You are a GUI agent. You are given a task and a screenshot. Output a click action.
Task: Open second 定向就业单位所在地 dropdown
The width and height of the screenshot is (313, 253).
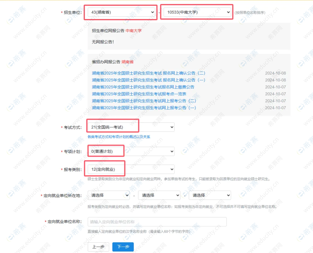tap(159, 195)
